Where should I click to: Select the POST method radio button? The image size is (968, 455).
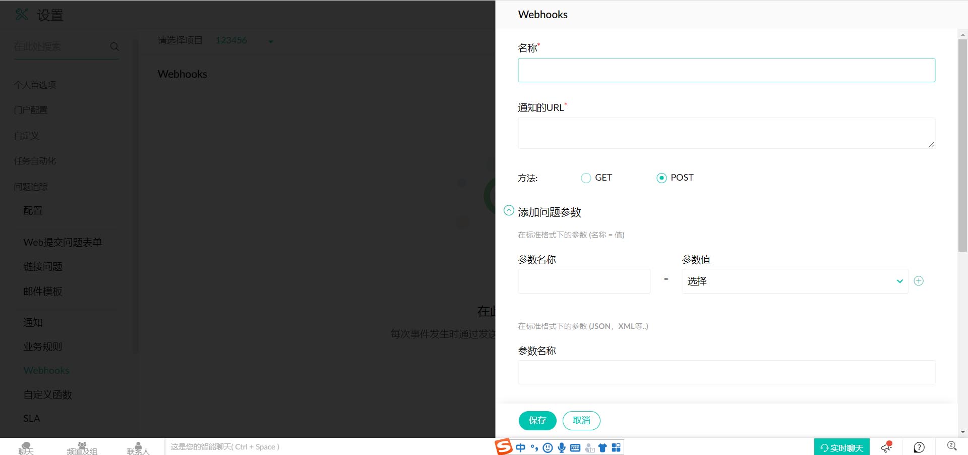tap(661, 178)
